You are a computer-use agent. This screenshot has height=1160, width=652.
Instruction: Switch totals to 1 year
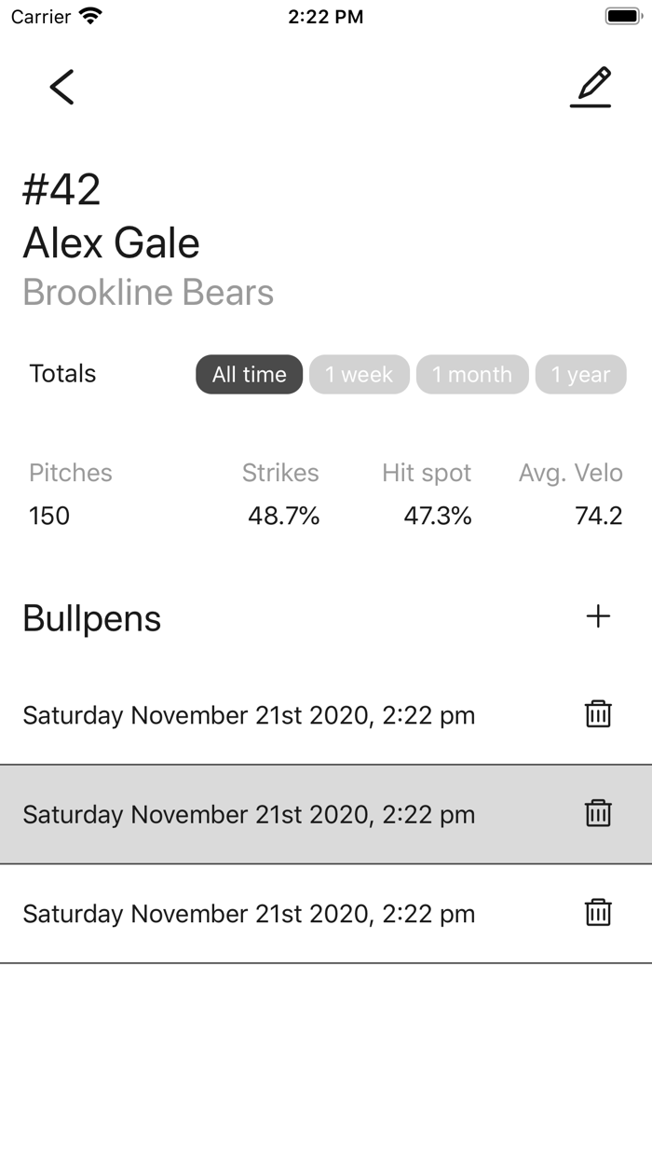pyautogui.click(x=580, y=375)
